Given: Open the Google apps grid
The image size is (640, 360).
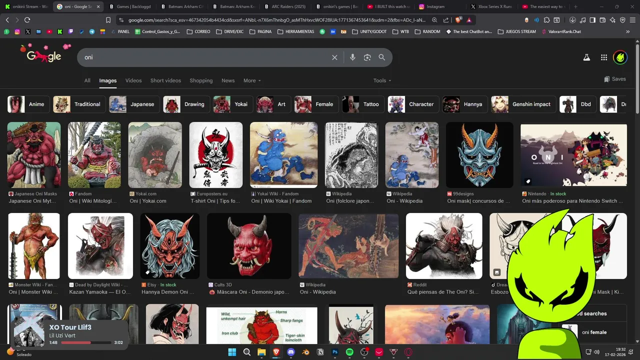Looking at the screenshot, I should [x=604, y=57].
